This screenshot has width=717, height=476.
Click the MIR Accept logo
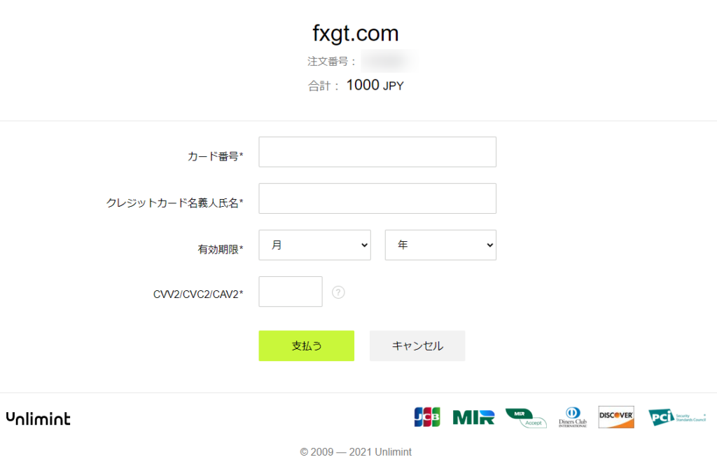[x=526, y=418]
